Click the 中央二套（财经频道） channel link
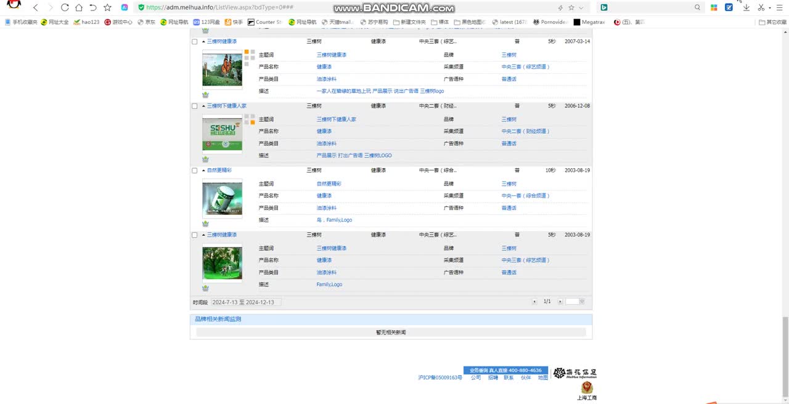789x404 pixels. [x=525, y=131]
